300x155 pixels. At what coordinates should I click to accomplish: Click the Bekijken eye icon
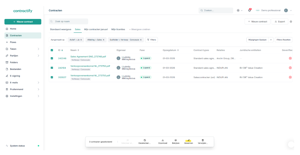click(x=175, y=140)
